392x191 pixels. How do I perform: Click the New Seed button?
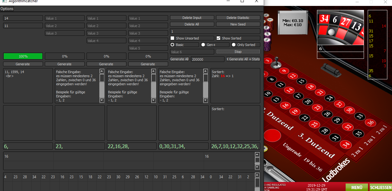click(x=238, y=24)
